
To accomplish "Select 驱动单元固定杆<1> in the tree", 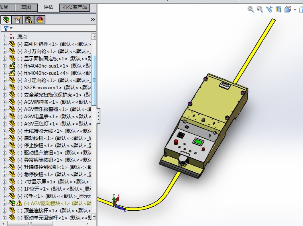I will click(54, 218).
